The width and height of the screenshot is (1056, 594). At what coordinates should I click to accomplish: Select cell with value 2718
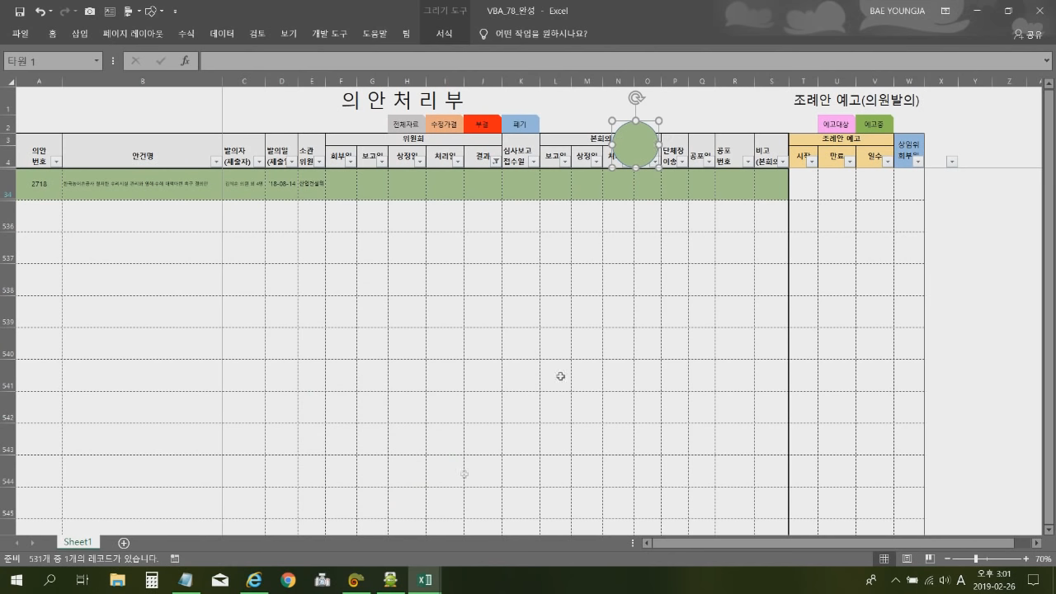click(x=39, y=184)
